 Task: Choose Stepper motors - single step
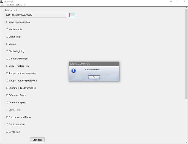(x=7, y=73)
